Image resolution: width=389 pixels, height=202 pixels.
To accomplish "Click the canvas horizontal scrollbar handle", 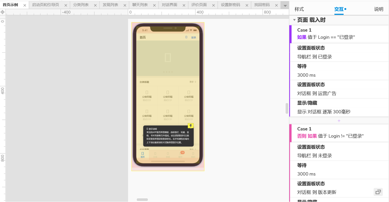I will point(142,200).
